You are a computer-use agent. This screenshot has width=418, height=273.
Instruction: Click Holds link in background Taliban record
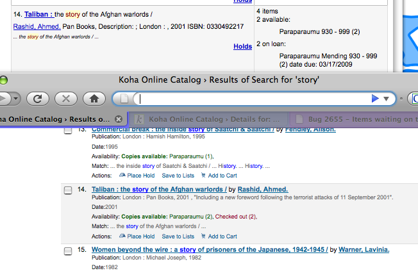[x=242, y=46]
